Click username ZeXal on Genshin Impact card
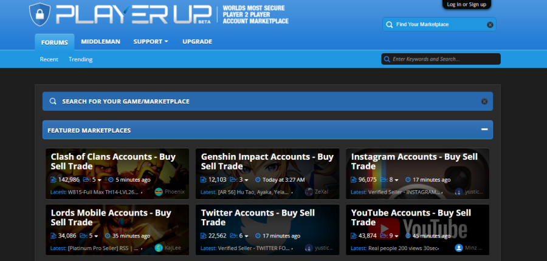Viewport: 547px width, 261px height. [322, 192]
